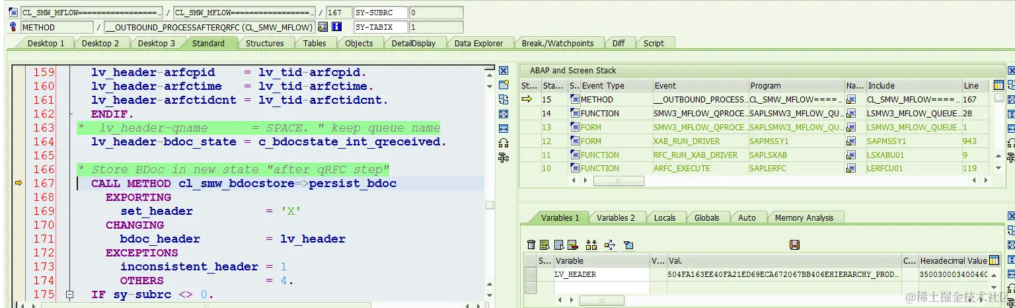Image resolution: width=1015 pixels, height=308 pixels.
Task: Open the DetailDisplay tab
Action: click(414, 43)
